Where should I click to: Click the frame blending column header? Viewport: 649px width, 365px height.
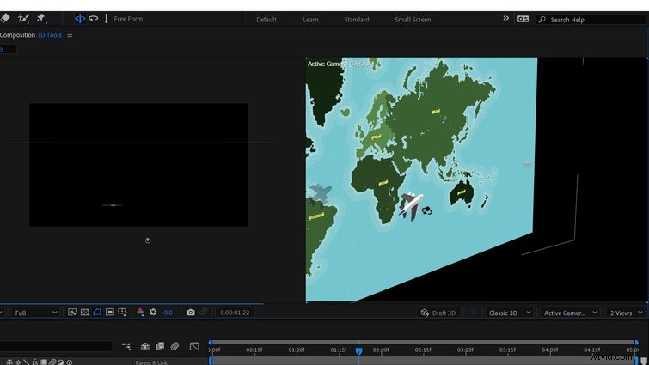(44, 362)
